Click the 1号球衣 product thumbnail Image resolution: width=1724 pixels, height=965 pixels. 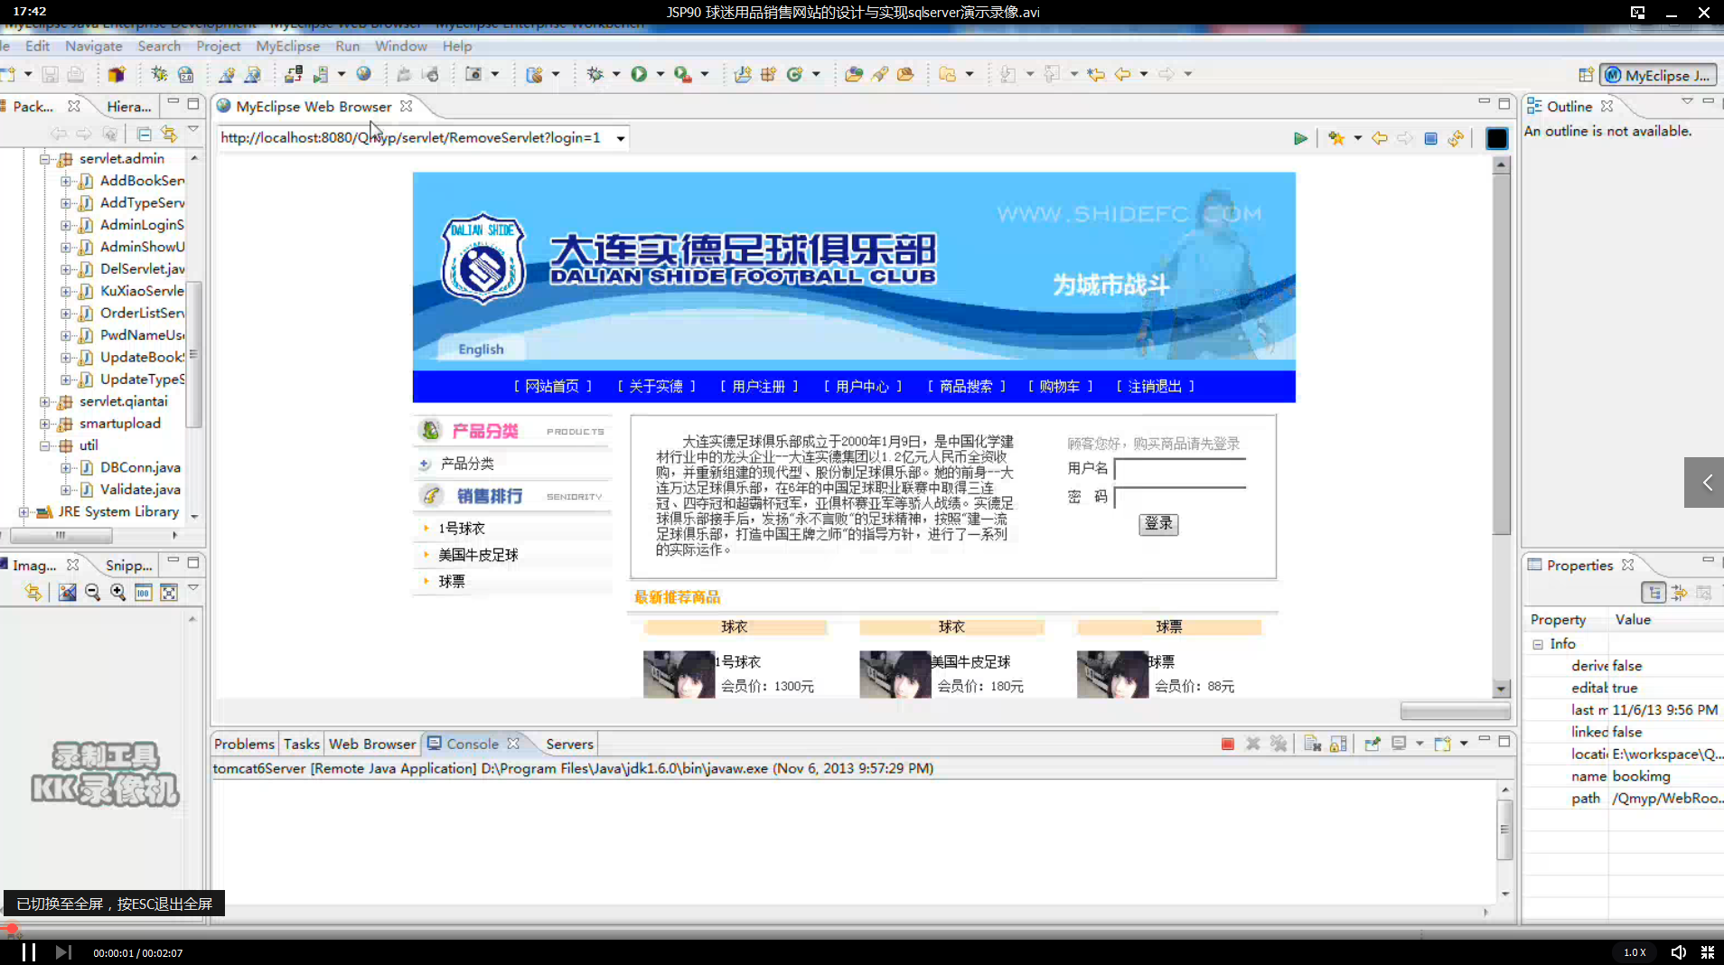tap(679, 674)
